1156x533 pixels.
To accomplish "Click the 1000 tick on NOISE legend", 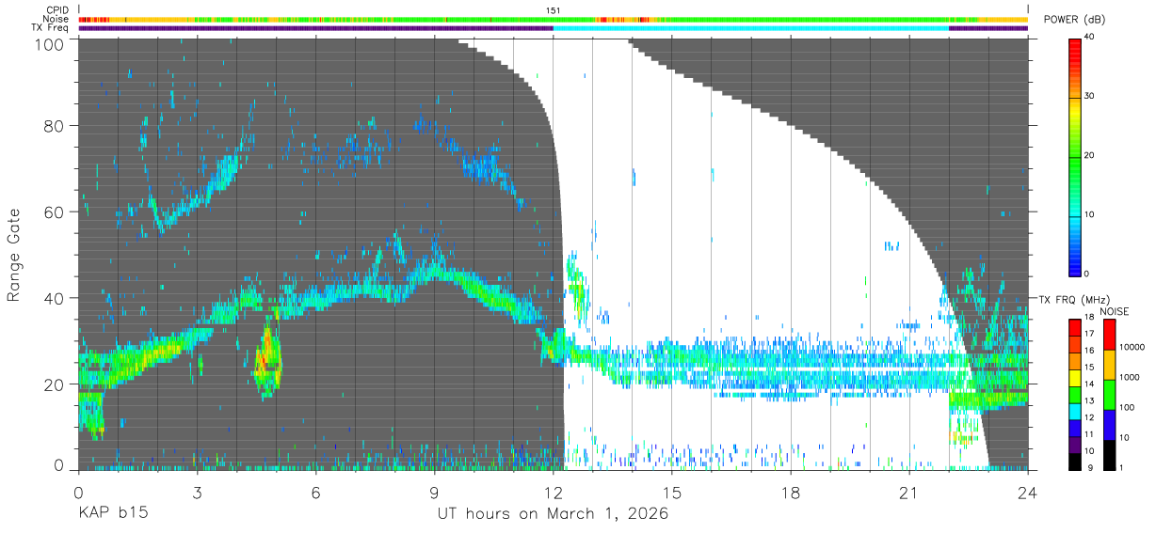I will (1130, 377).
